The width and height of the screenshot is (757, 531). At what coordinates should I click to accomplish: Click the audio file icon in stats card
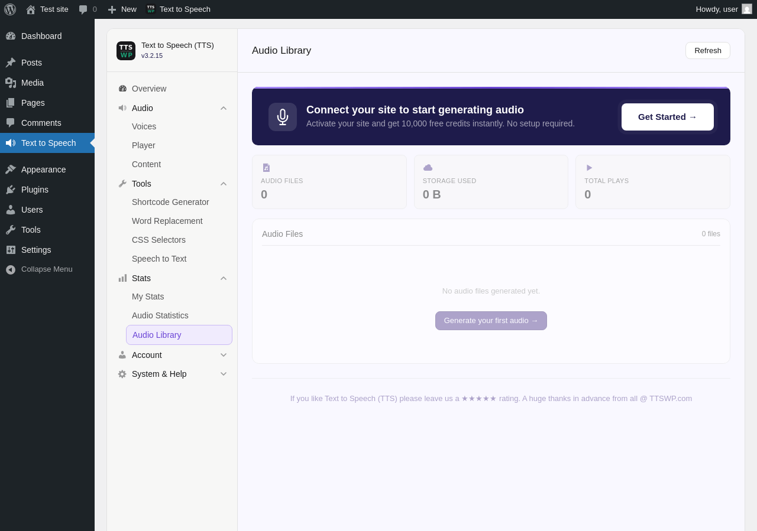(x=266, y=168)
